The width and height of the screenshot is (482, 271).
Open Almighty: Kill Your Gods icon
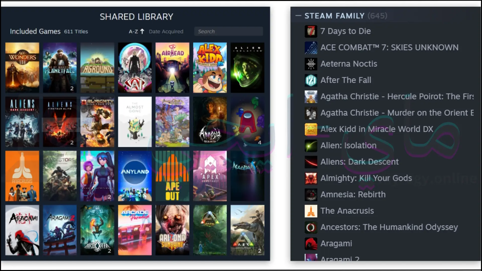click(311, 178)
